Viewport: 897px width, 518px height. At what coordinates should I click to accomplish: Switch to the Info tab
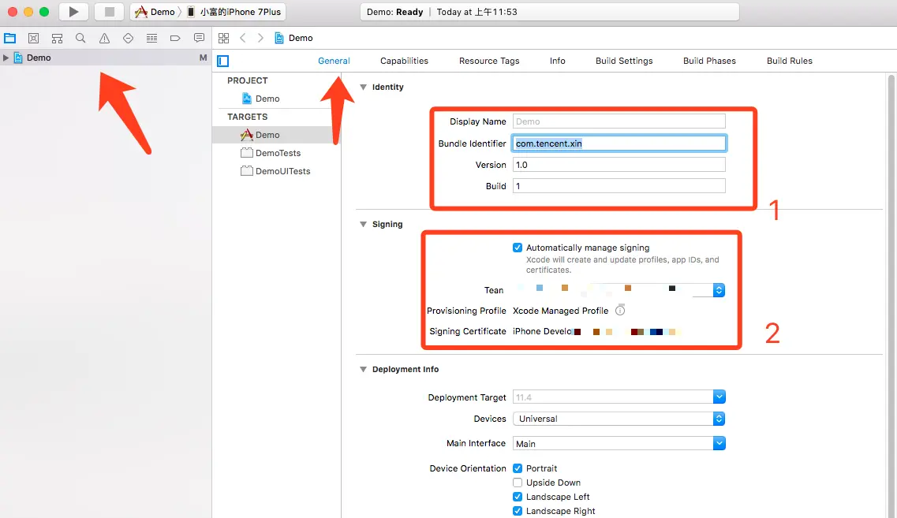pos(557,61)
